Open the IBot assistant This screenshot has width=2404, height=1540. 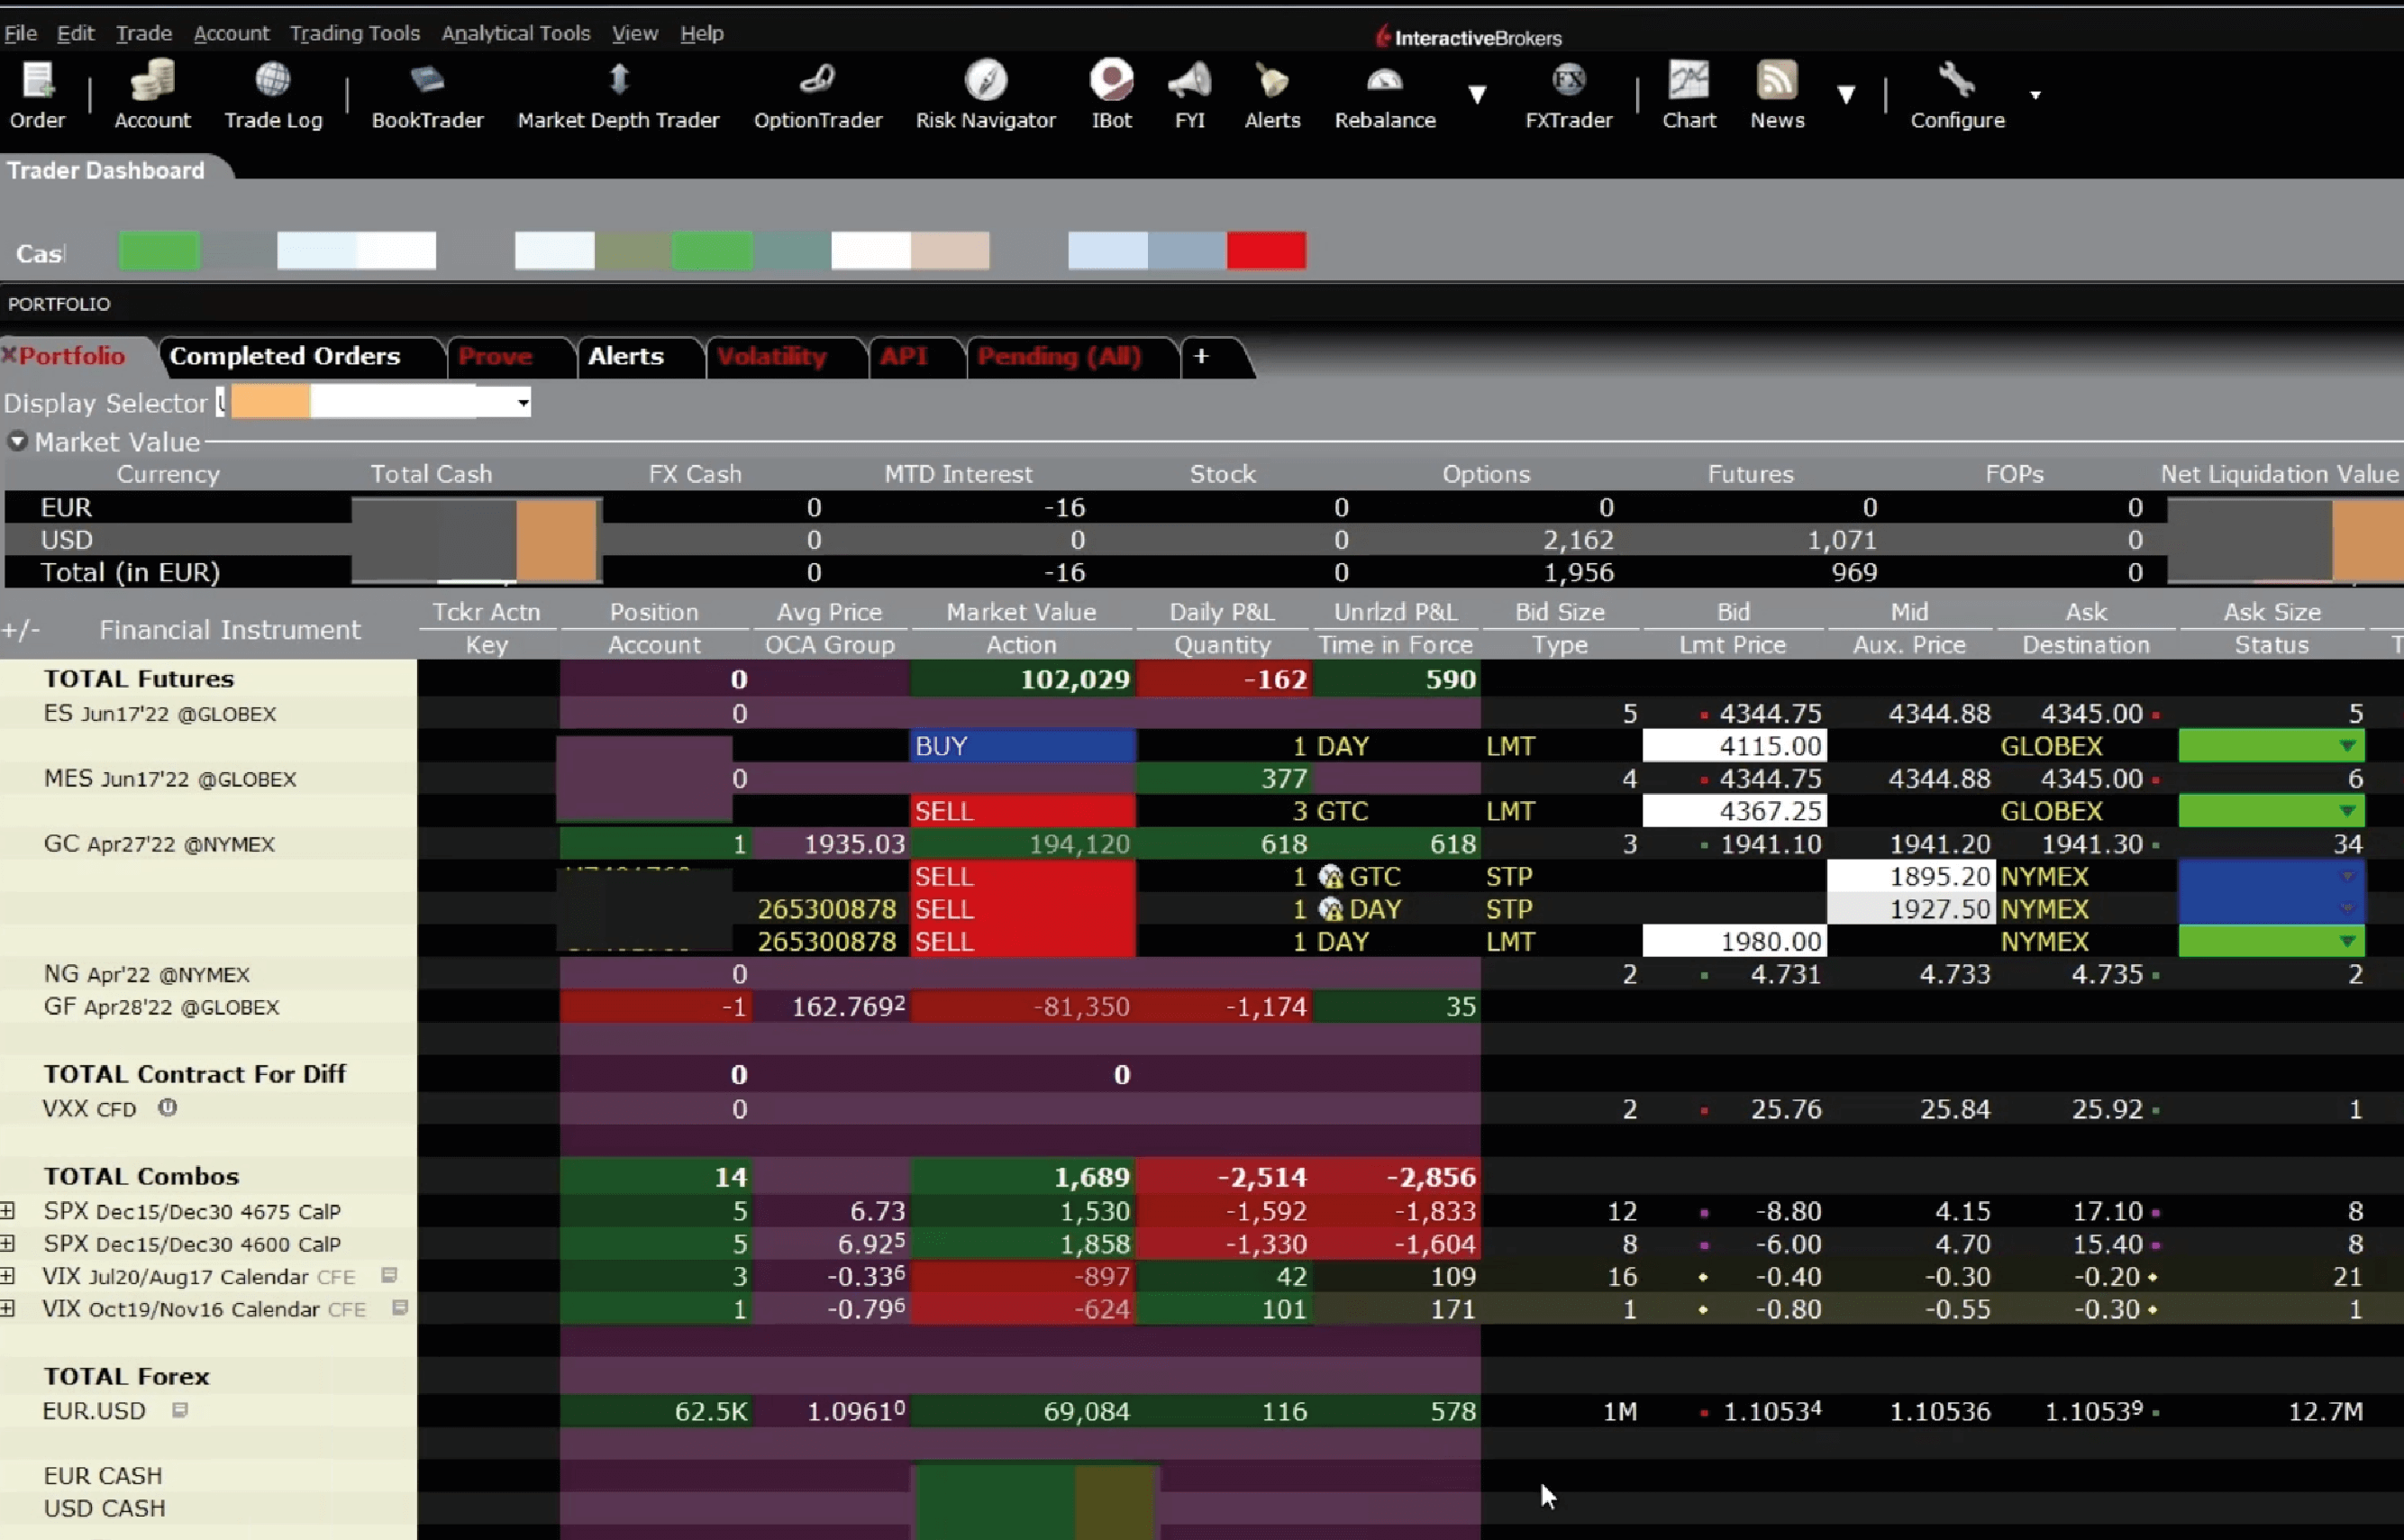coord(1109,93)
